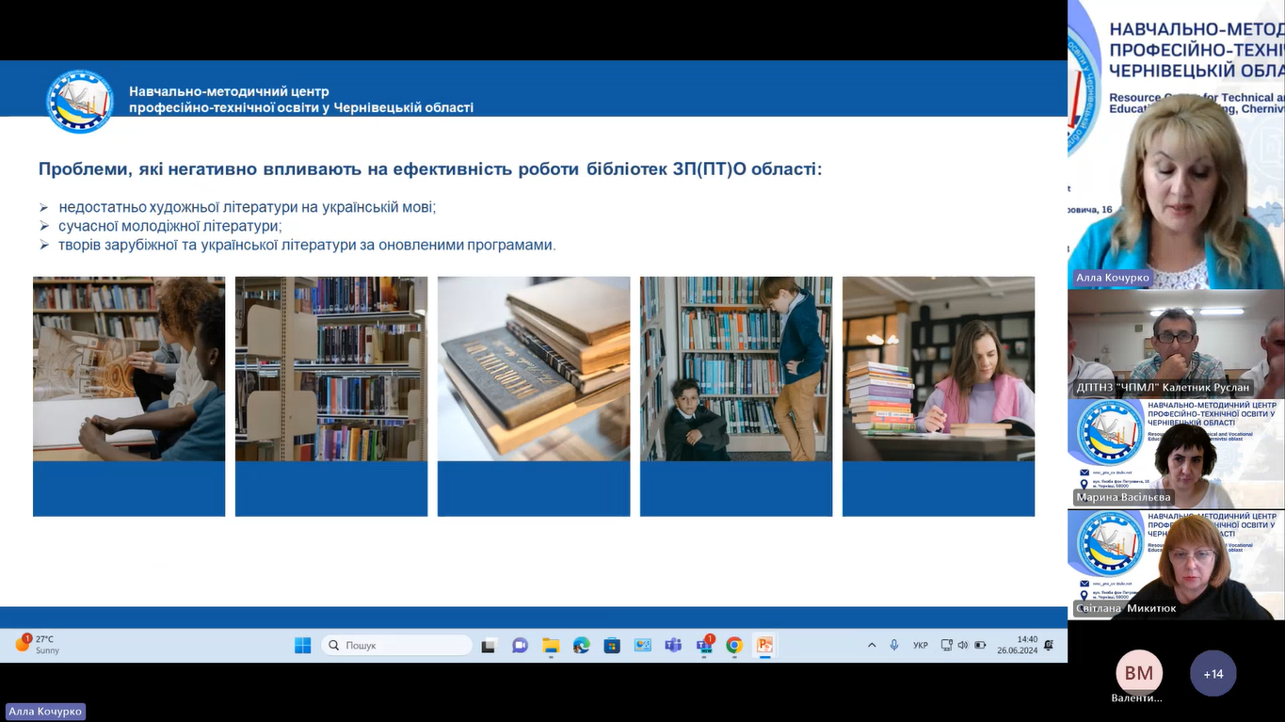The width and height of the screenshot is (1285, 722).
Task: Show the +14 additional participants
Action: [1213, 674]
